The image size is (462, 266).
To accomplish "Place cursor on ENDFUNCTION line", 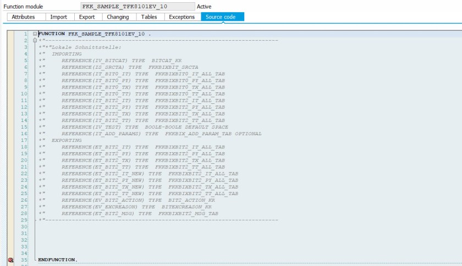I will point(58,260).
